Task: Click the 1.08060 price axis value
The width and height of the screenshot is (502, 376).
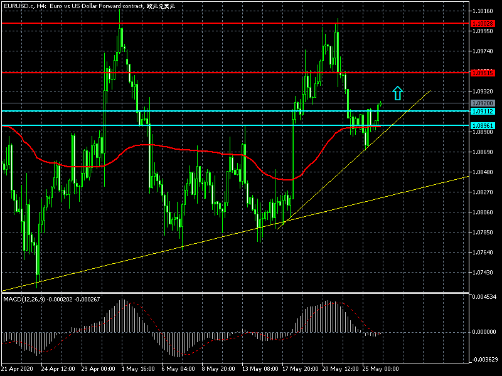Action: [x=483, y=212]
